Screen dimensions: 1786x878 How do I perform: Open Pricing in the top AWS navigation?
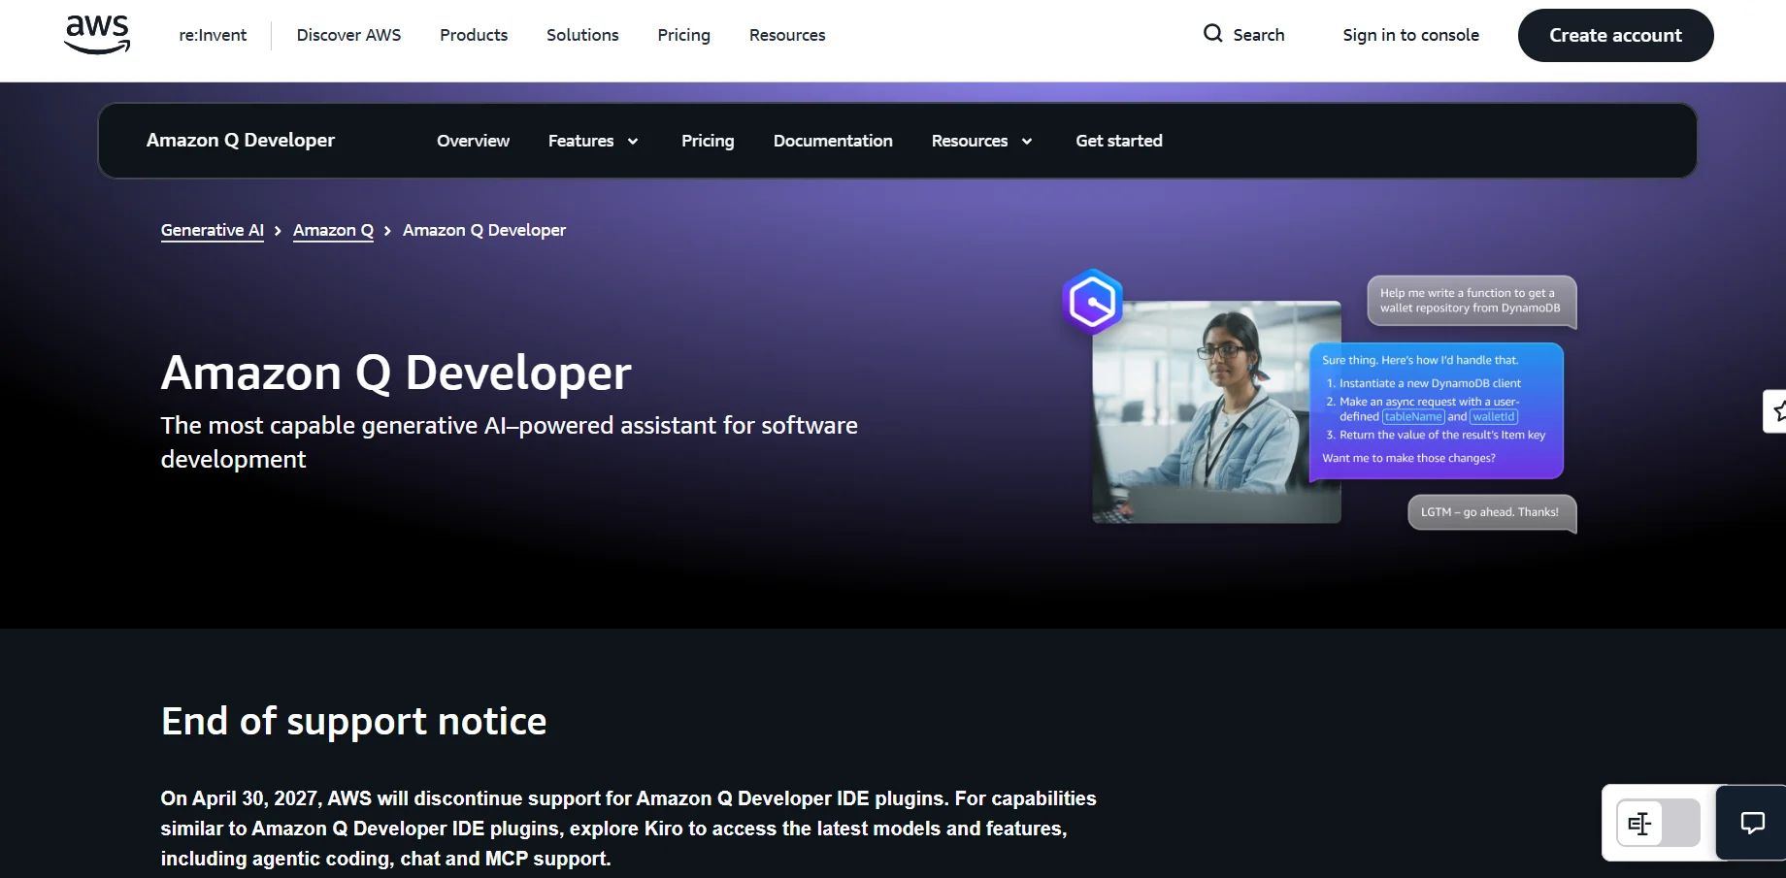click(x=684, y=35)
